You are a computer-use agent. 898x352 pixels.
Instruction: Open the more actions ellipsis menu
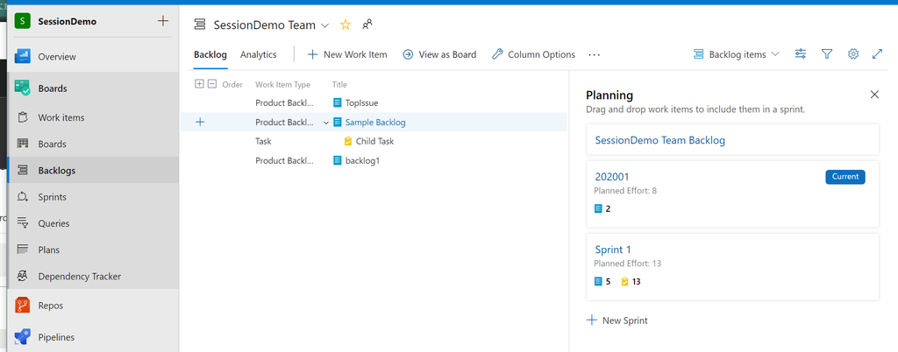tap(594, 55)
